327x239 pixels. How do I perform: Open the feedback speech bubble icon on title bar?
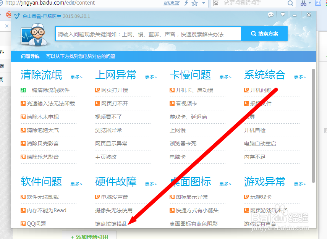pos(270,15)
